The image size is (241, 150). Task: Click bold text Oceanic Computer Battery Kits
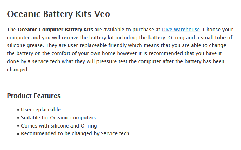coord(55,30)
